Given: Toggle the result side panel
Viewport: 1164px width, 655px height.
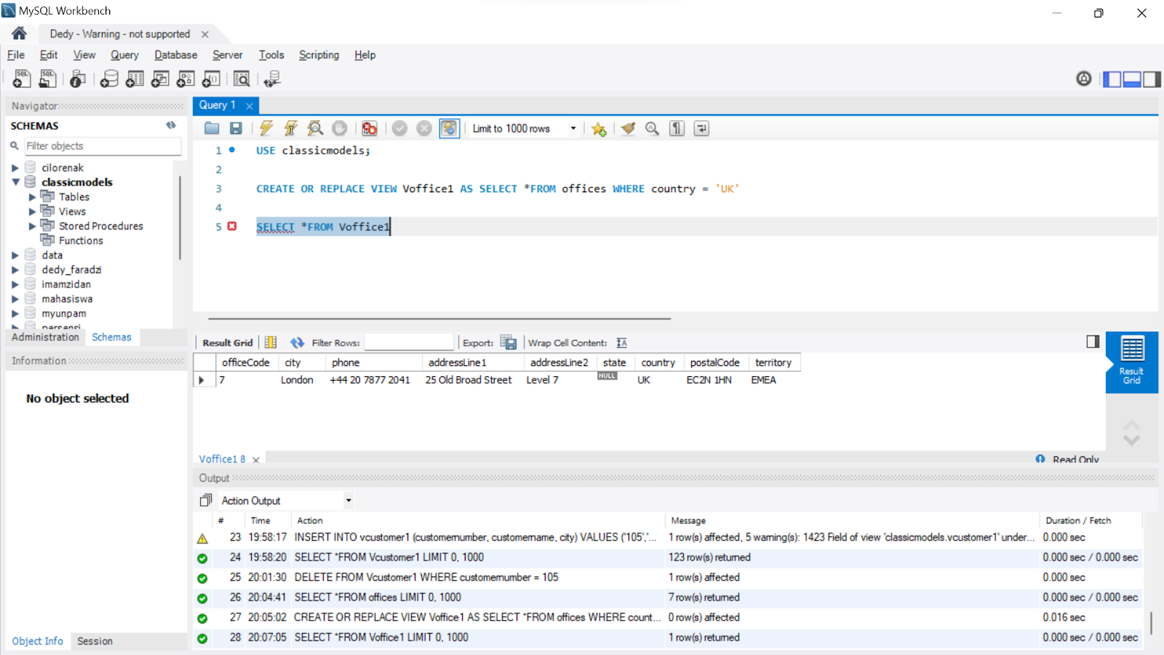Looking at the screenshot, I should [x=1093, y=341].
